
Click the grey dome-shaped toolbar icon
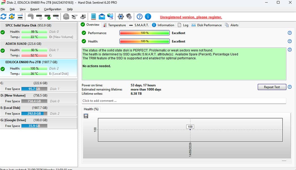click(66, 17)
